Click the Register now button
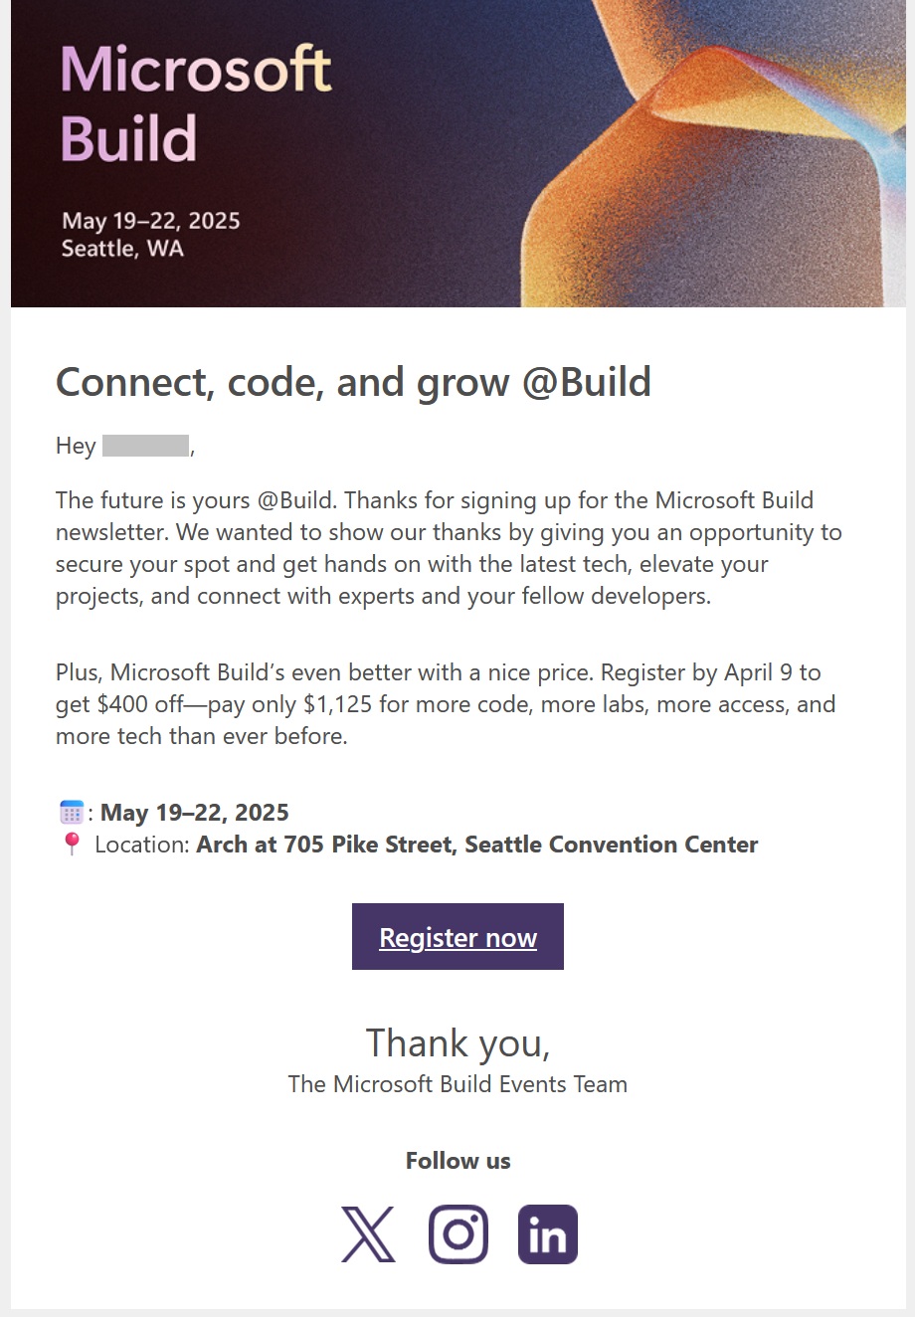Screen dimensions: 915x1317 pos(457,936)
